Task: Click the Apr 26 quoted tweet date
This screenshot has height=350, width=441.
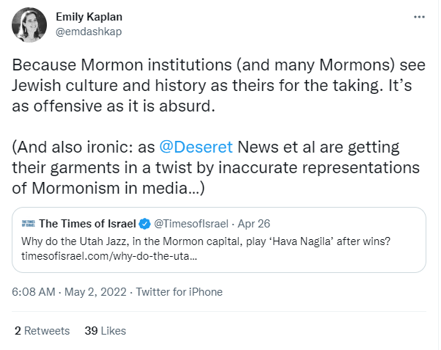Action: tap(255, 223)
